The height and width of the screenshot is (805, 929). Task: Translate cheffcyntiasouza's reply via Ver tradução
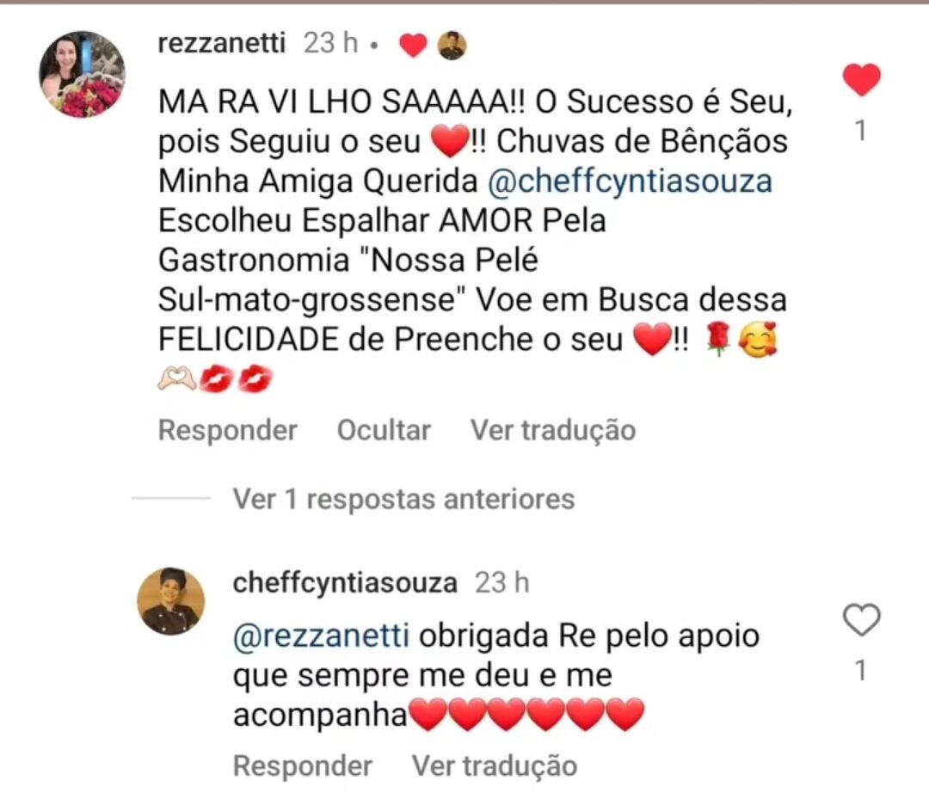(x=495, y=766)
